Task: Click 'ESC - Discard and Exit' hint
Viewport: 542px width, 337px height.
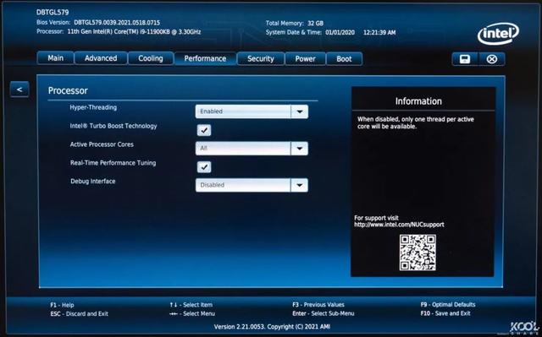Action: click(x=79, y=314)
